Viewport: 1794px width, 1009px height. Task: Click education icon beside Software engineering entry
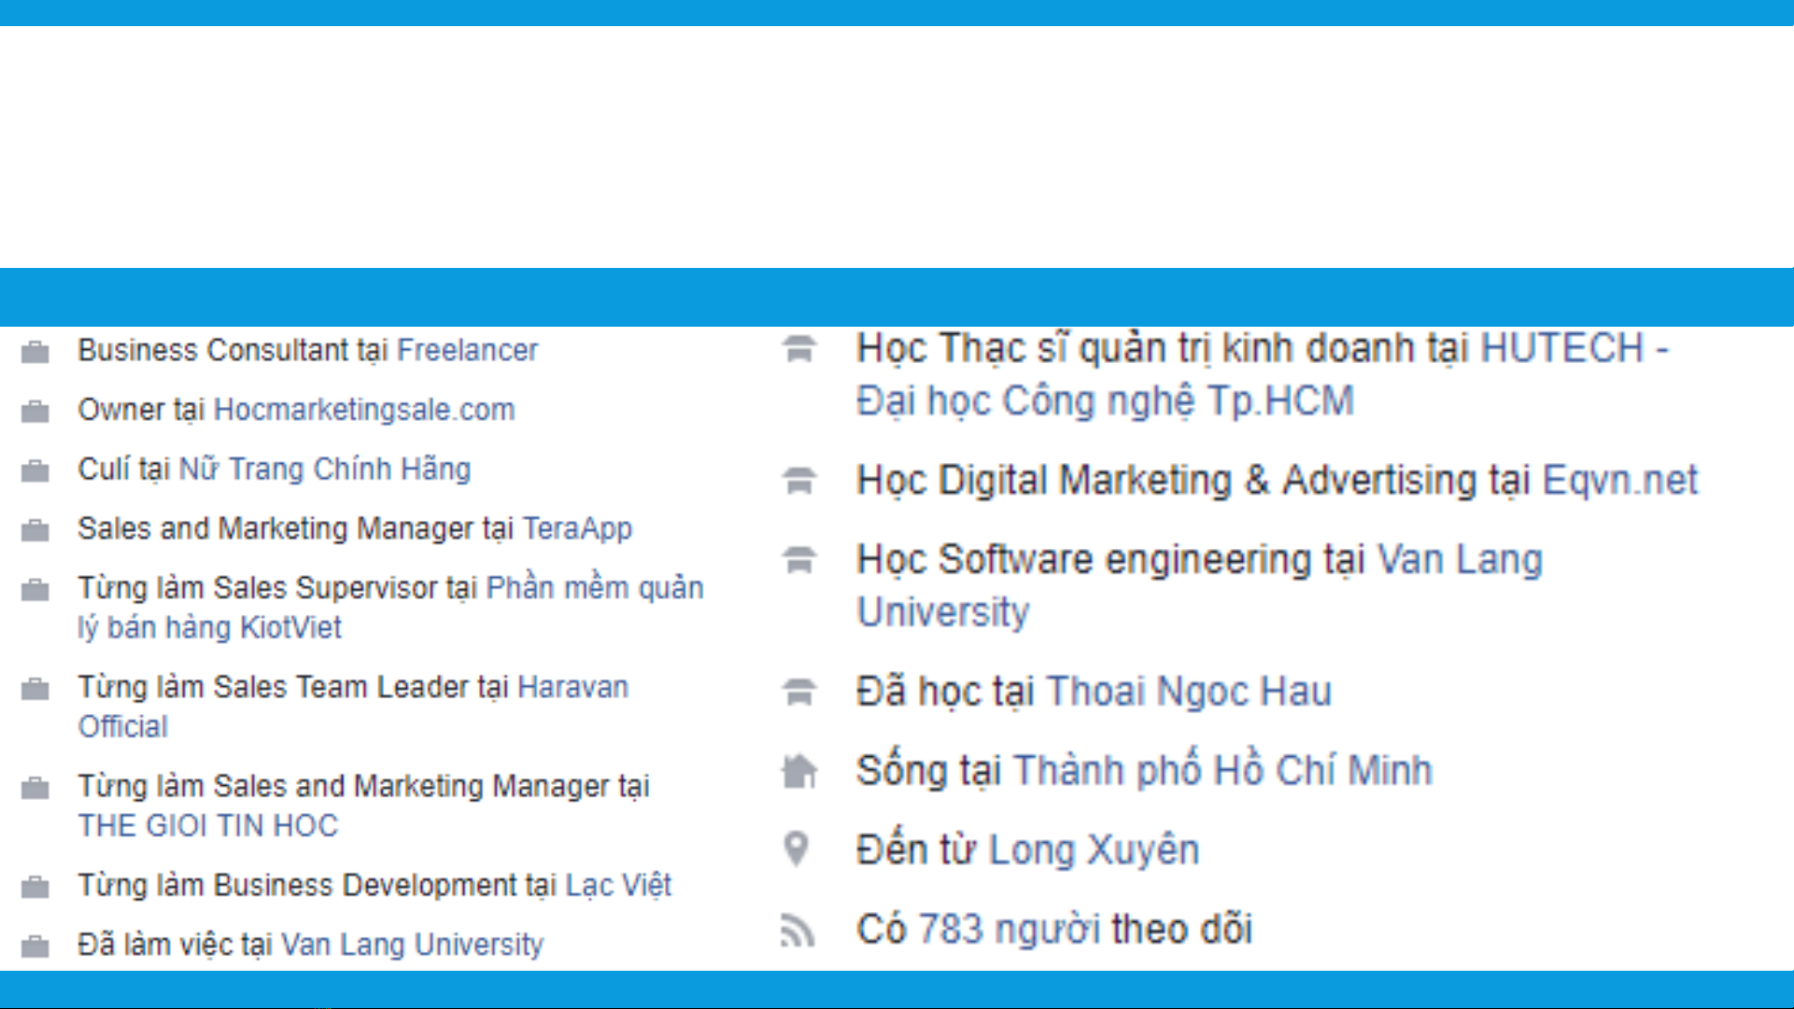[x=799, y=560]
